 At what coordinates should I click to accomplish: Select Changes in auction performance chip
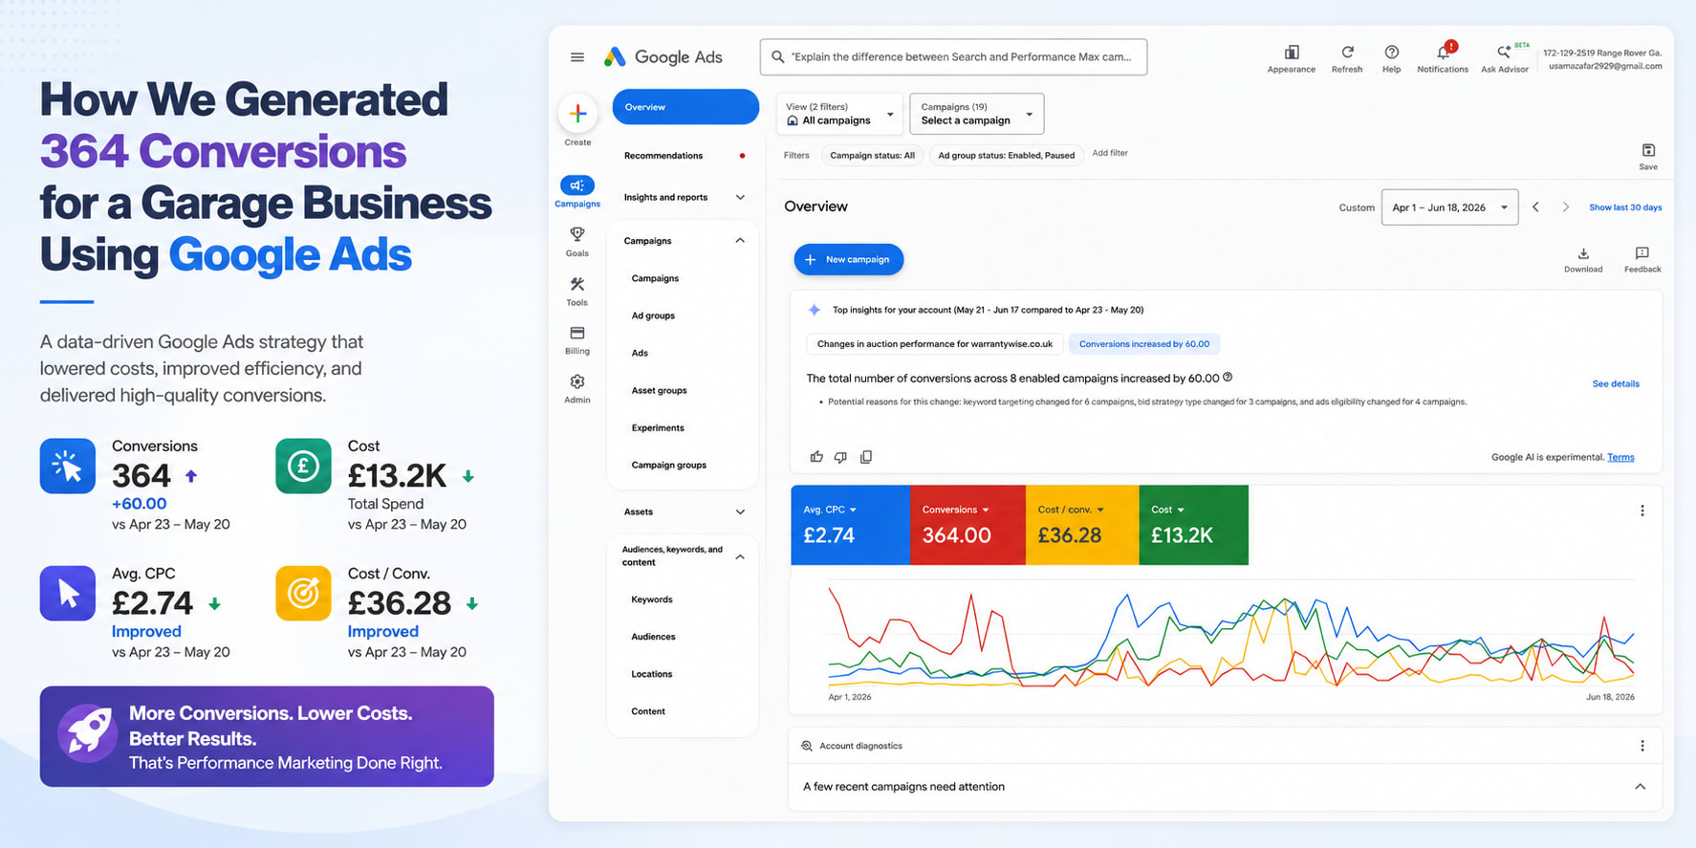coord(934,344)
